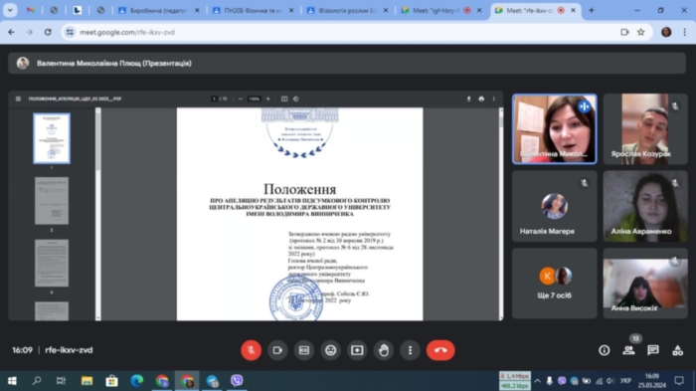This screenshot has width=696, height=391.
Task: Show hidden tray icons chevron
Action: pos(538,381)
